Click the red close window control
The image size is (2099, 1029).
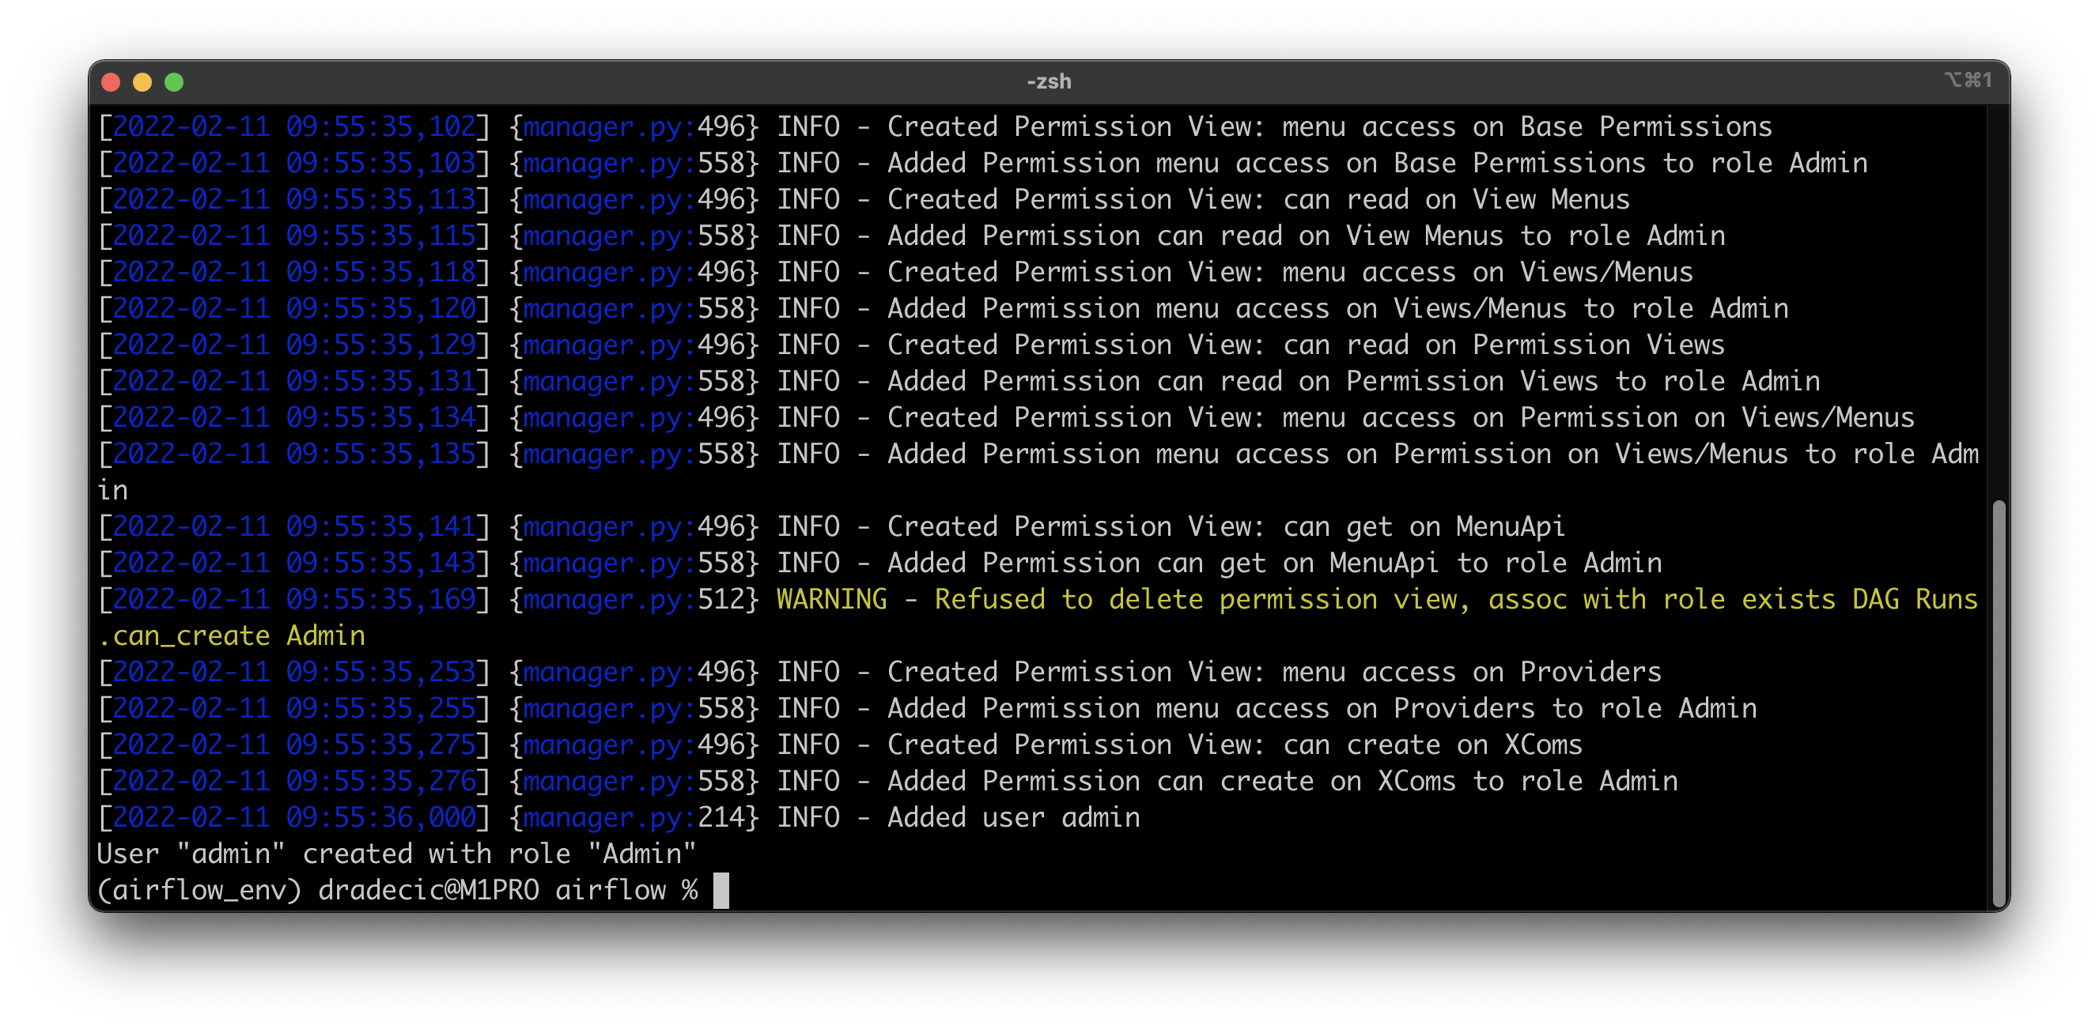point(112,81)
